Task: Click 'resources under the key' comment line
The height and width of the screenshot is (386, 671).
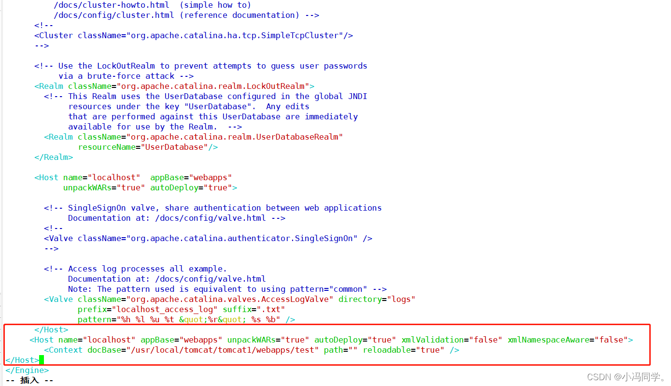Action: 189,106
